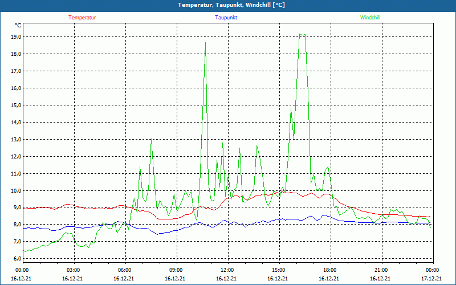The image size is (456, 285).
Task: Click the Windchill spike just before 11:00
Action: click(x=205, y=43)
